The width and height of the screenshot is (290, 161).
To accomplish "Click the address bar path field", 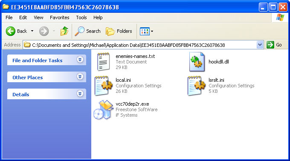I will 143,45.
